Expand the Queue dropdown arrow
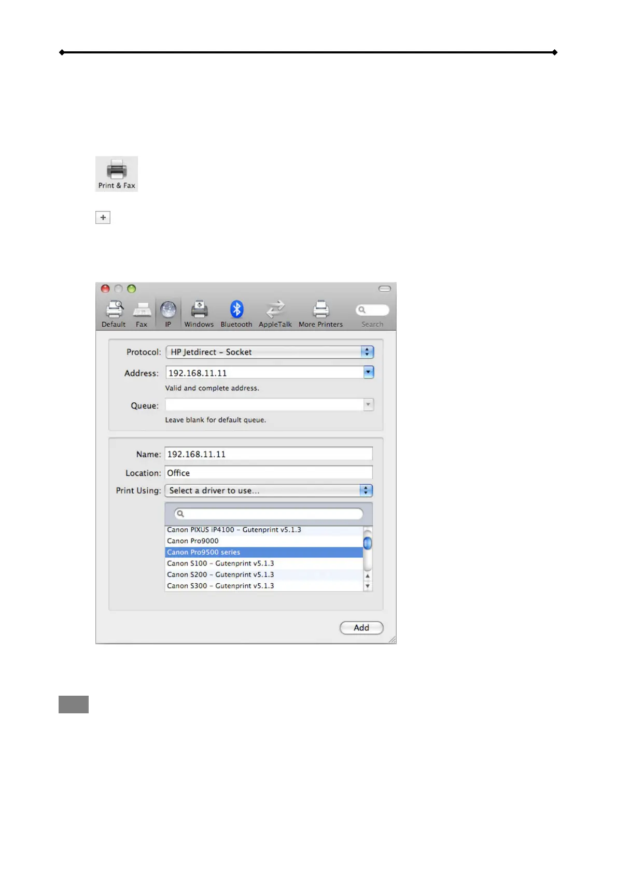This screenshot has width=617, height=873. tap(369, 404)
